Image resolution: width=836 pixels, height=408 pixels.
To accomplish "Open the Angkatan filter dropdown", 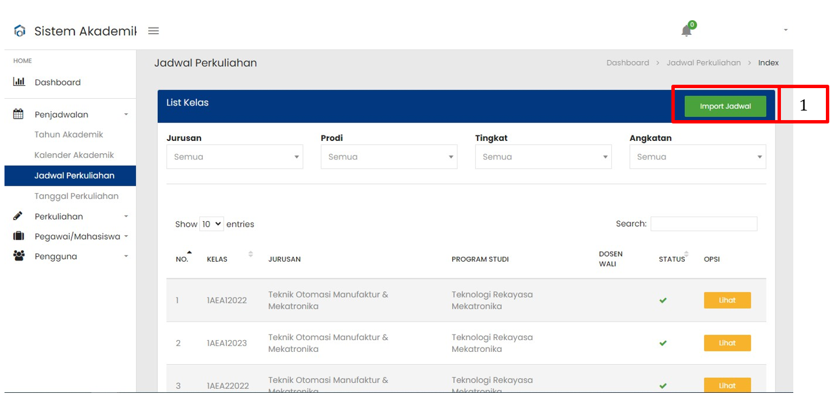I will tap(698, 157).
